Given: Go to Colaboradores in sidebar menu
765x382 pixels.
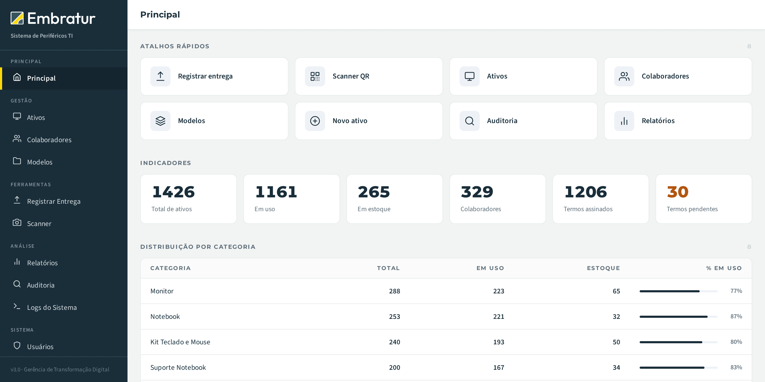Looking at the screenshot, I should (63, 140).
